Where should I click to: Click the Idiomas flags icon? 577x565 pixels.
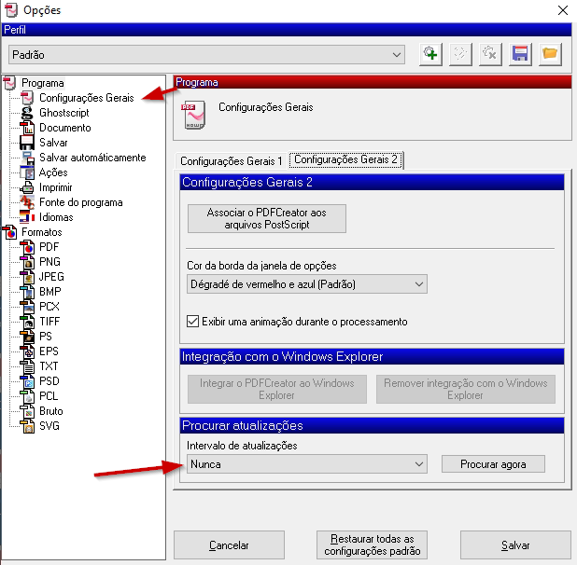pos(27,217)
